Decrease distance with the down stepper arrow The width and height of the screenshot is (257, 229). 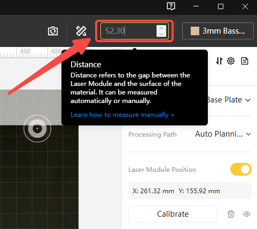[x=161, y=34]
